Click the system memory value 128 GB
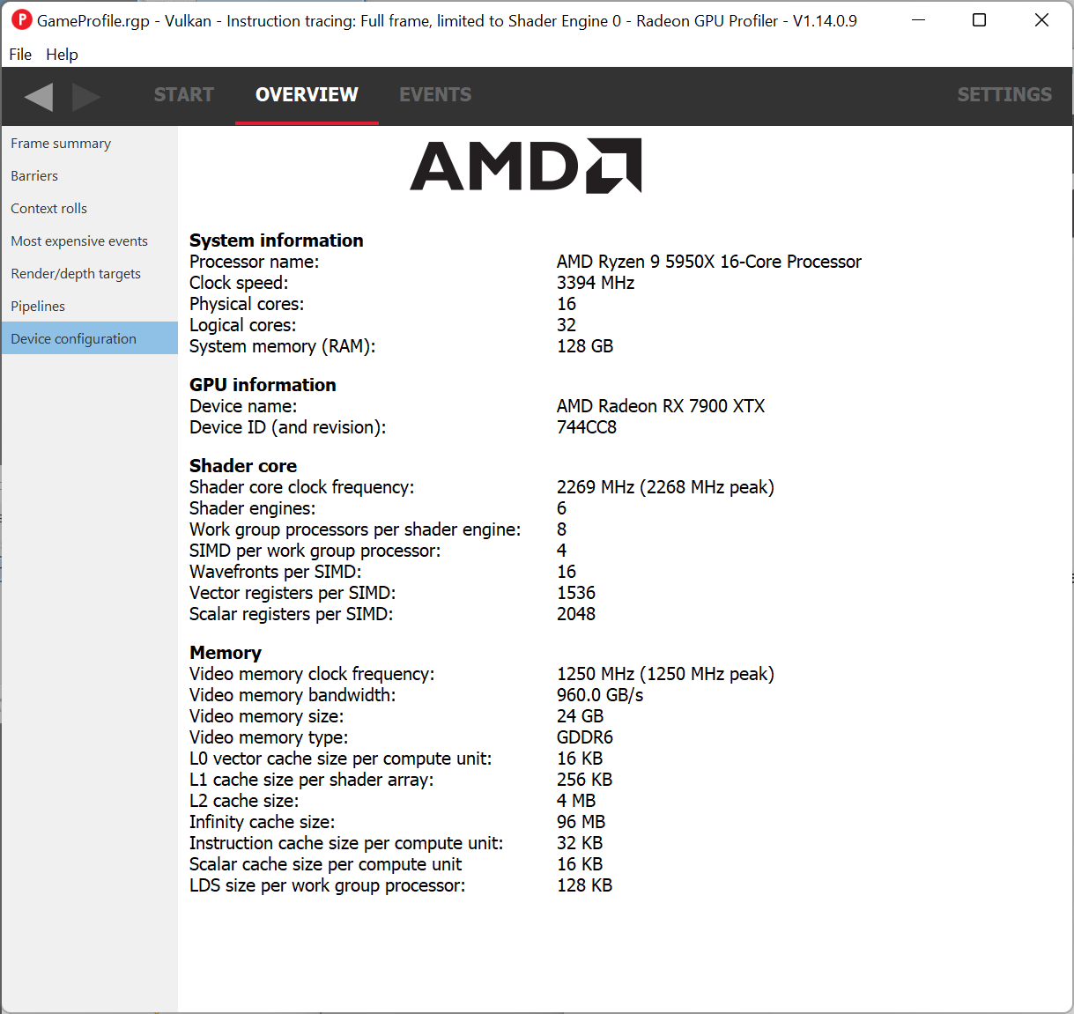 [x=585, y=346]
